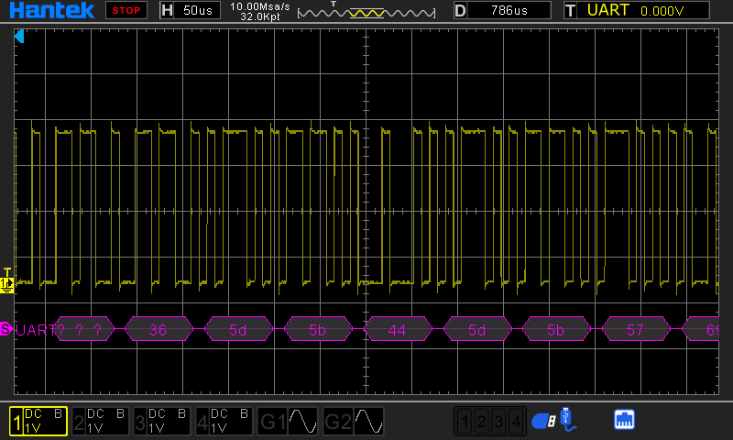Open the UART trigger settings box
Viewport: 733px width, 440px height.
(636, 10)
